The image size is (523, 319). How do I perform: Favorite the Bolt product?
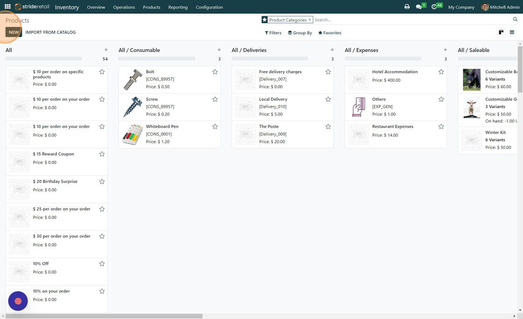215,72
